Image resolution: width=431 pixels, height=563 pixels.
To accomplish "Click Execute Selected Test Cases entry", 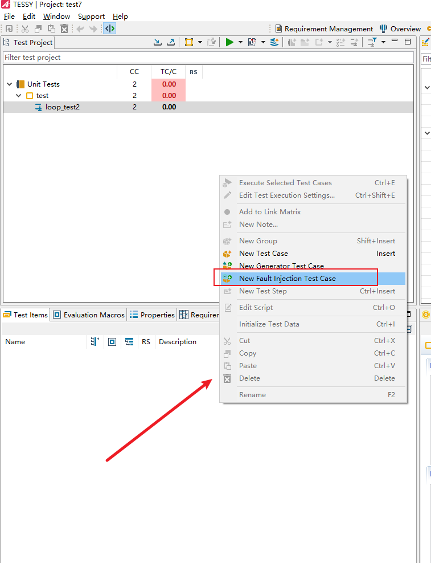I will tap(313, 183).
